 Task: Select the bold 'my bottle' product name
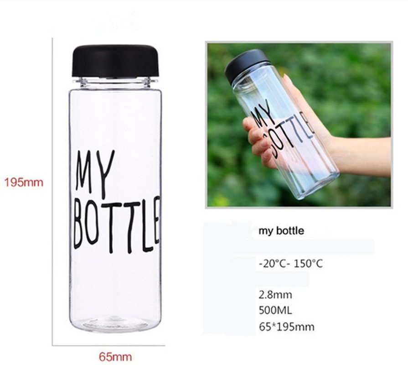281,231
